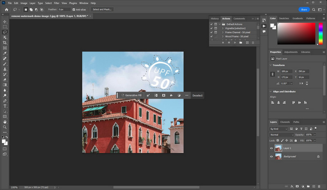
Task: Click the foreground color swatch in toolbar
Action: tap(4, 141)
